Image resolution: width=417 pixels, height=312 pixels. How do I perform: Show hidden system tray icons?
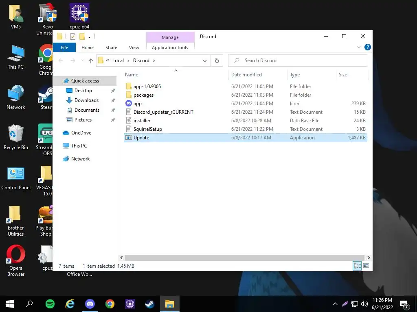click(335, 304)
